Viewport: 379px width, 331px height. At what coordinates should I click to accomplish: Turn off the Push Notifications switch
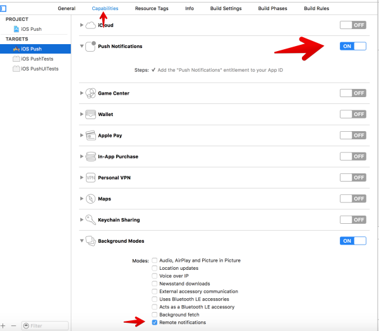(353, 46)
